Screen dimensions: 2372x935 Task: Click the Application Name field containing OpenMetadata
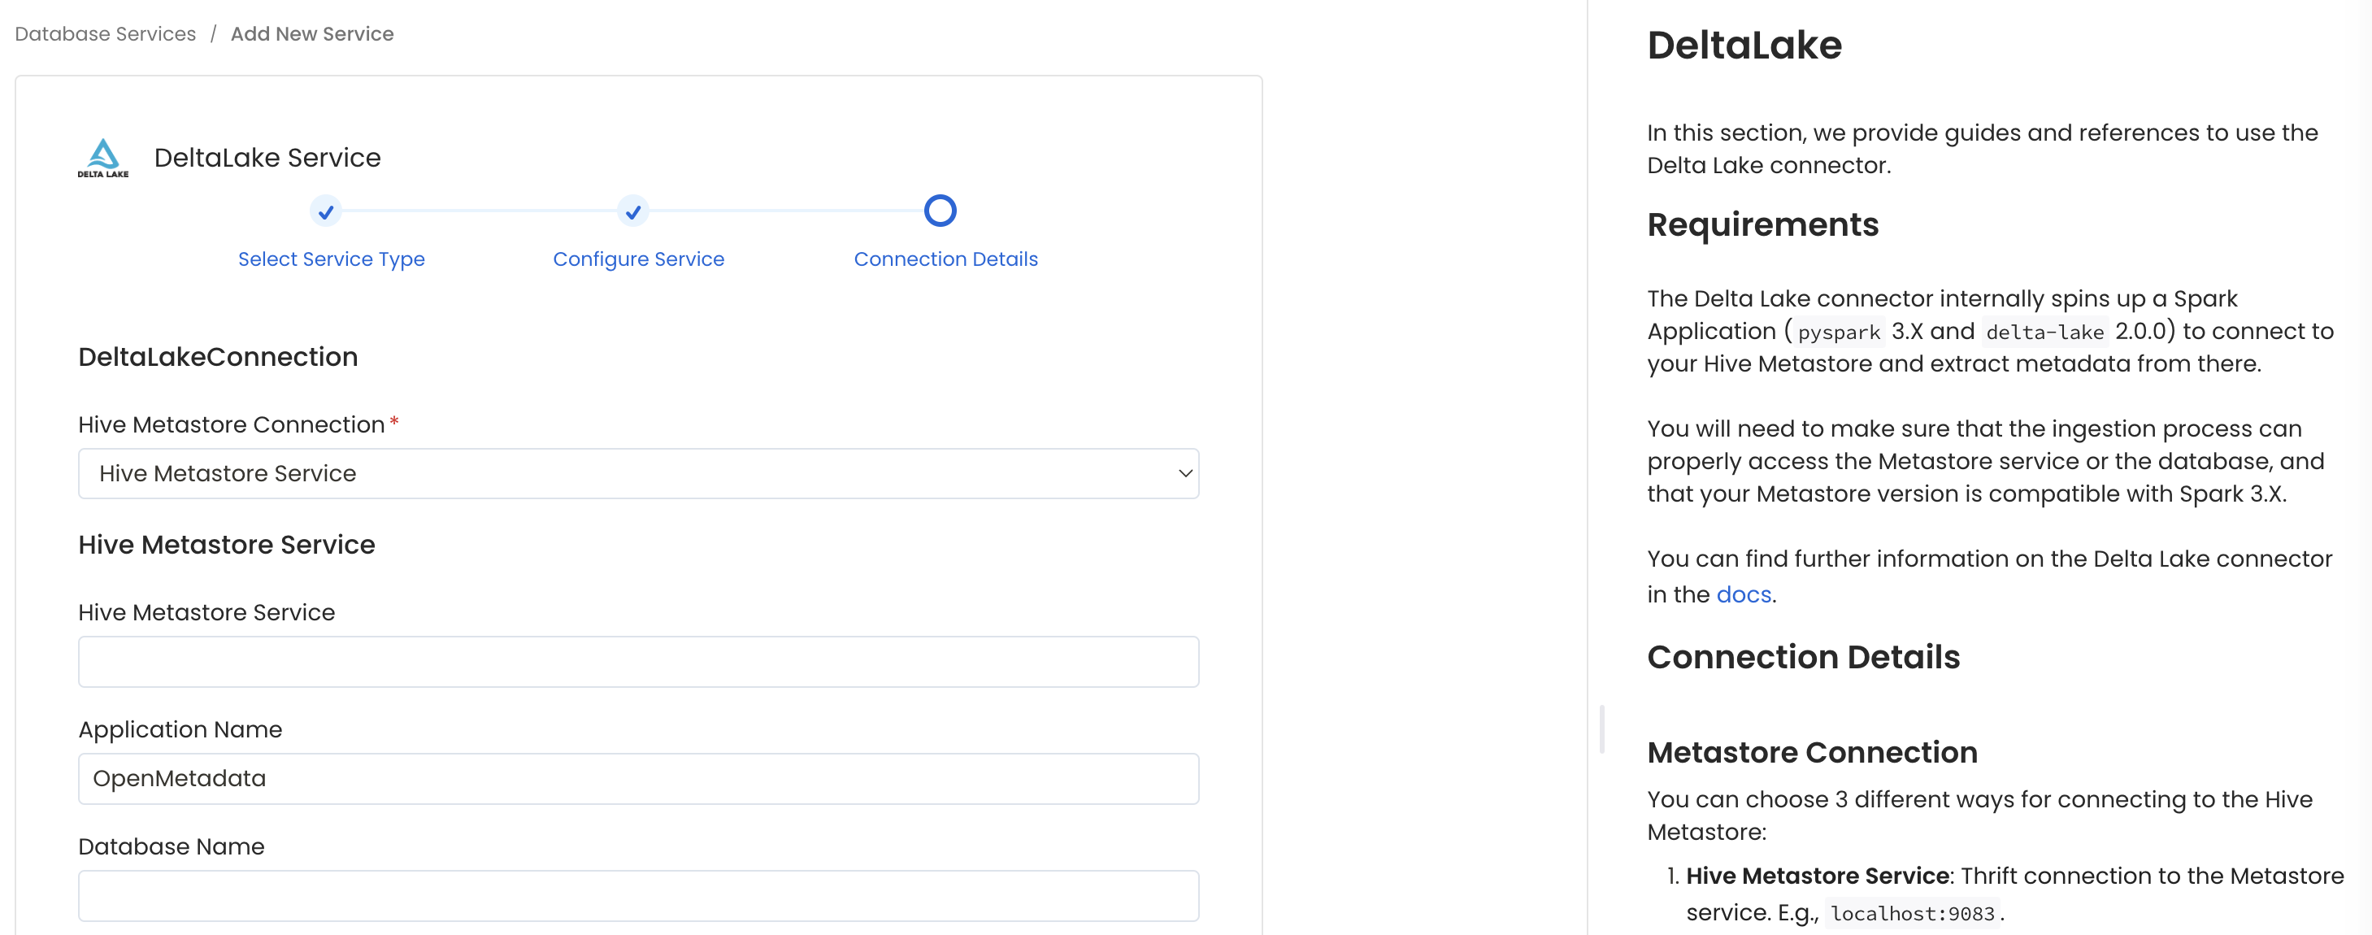(x=638, y=778)
